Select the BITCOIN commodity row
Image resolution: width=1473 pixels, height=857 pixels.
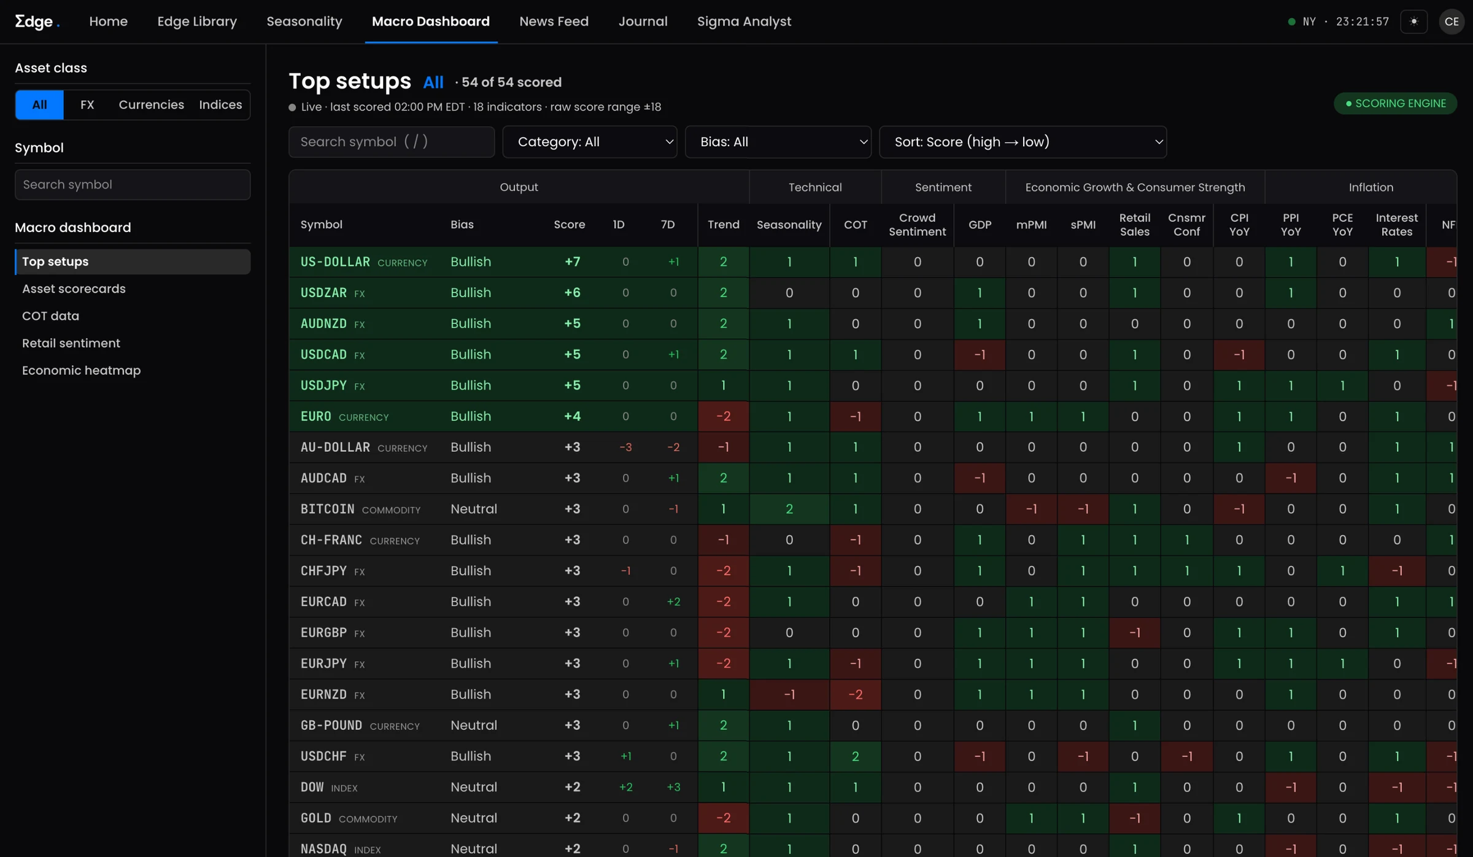873,509
